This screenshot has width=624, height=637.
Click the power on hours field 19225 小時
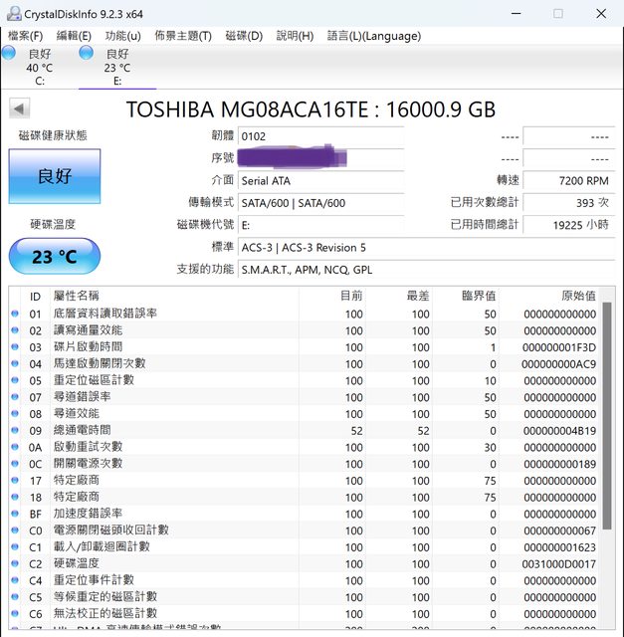click(569, 225)
